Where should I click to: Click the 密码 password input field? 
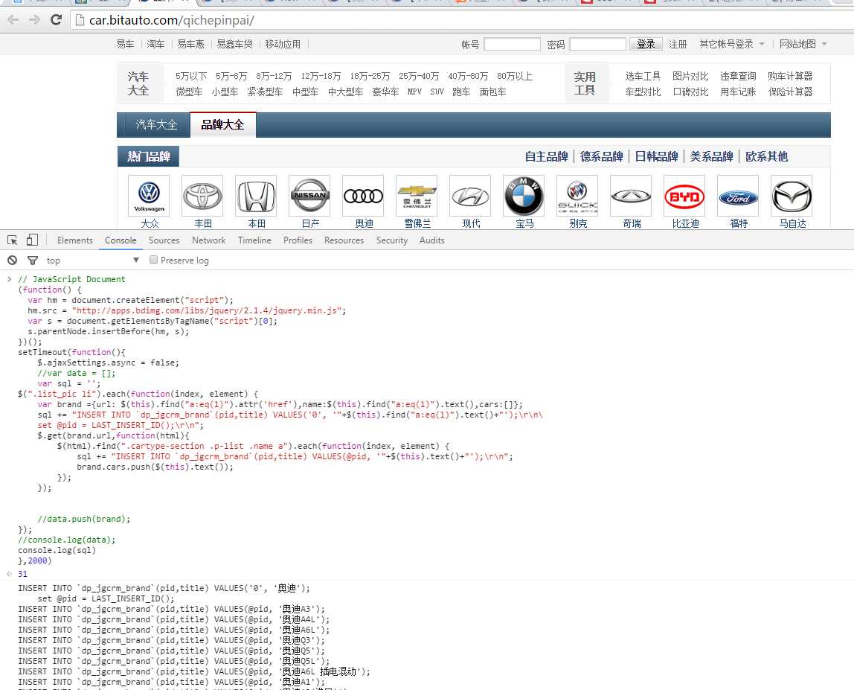(x=597, y=44)
